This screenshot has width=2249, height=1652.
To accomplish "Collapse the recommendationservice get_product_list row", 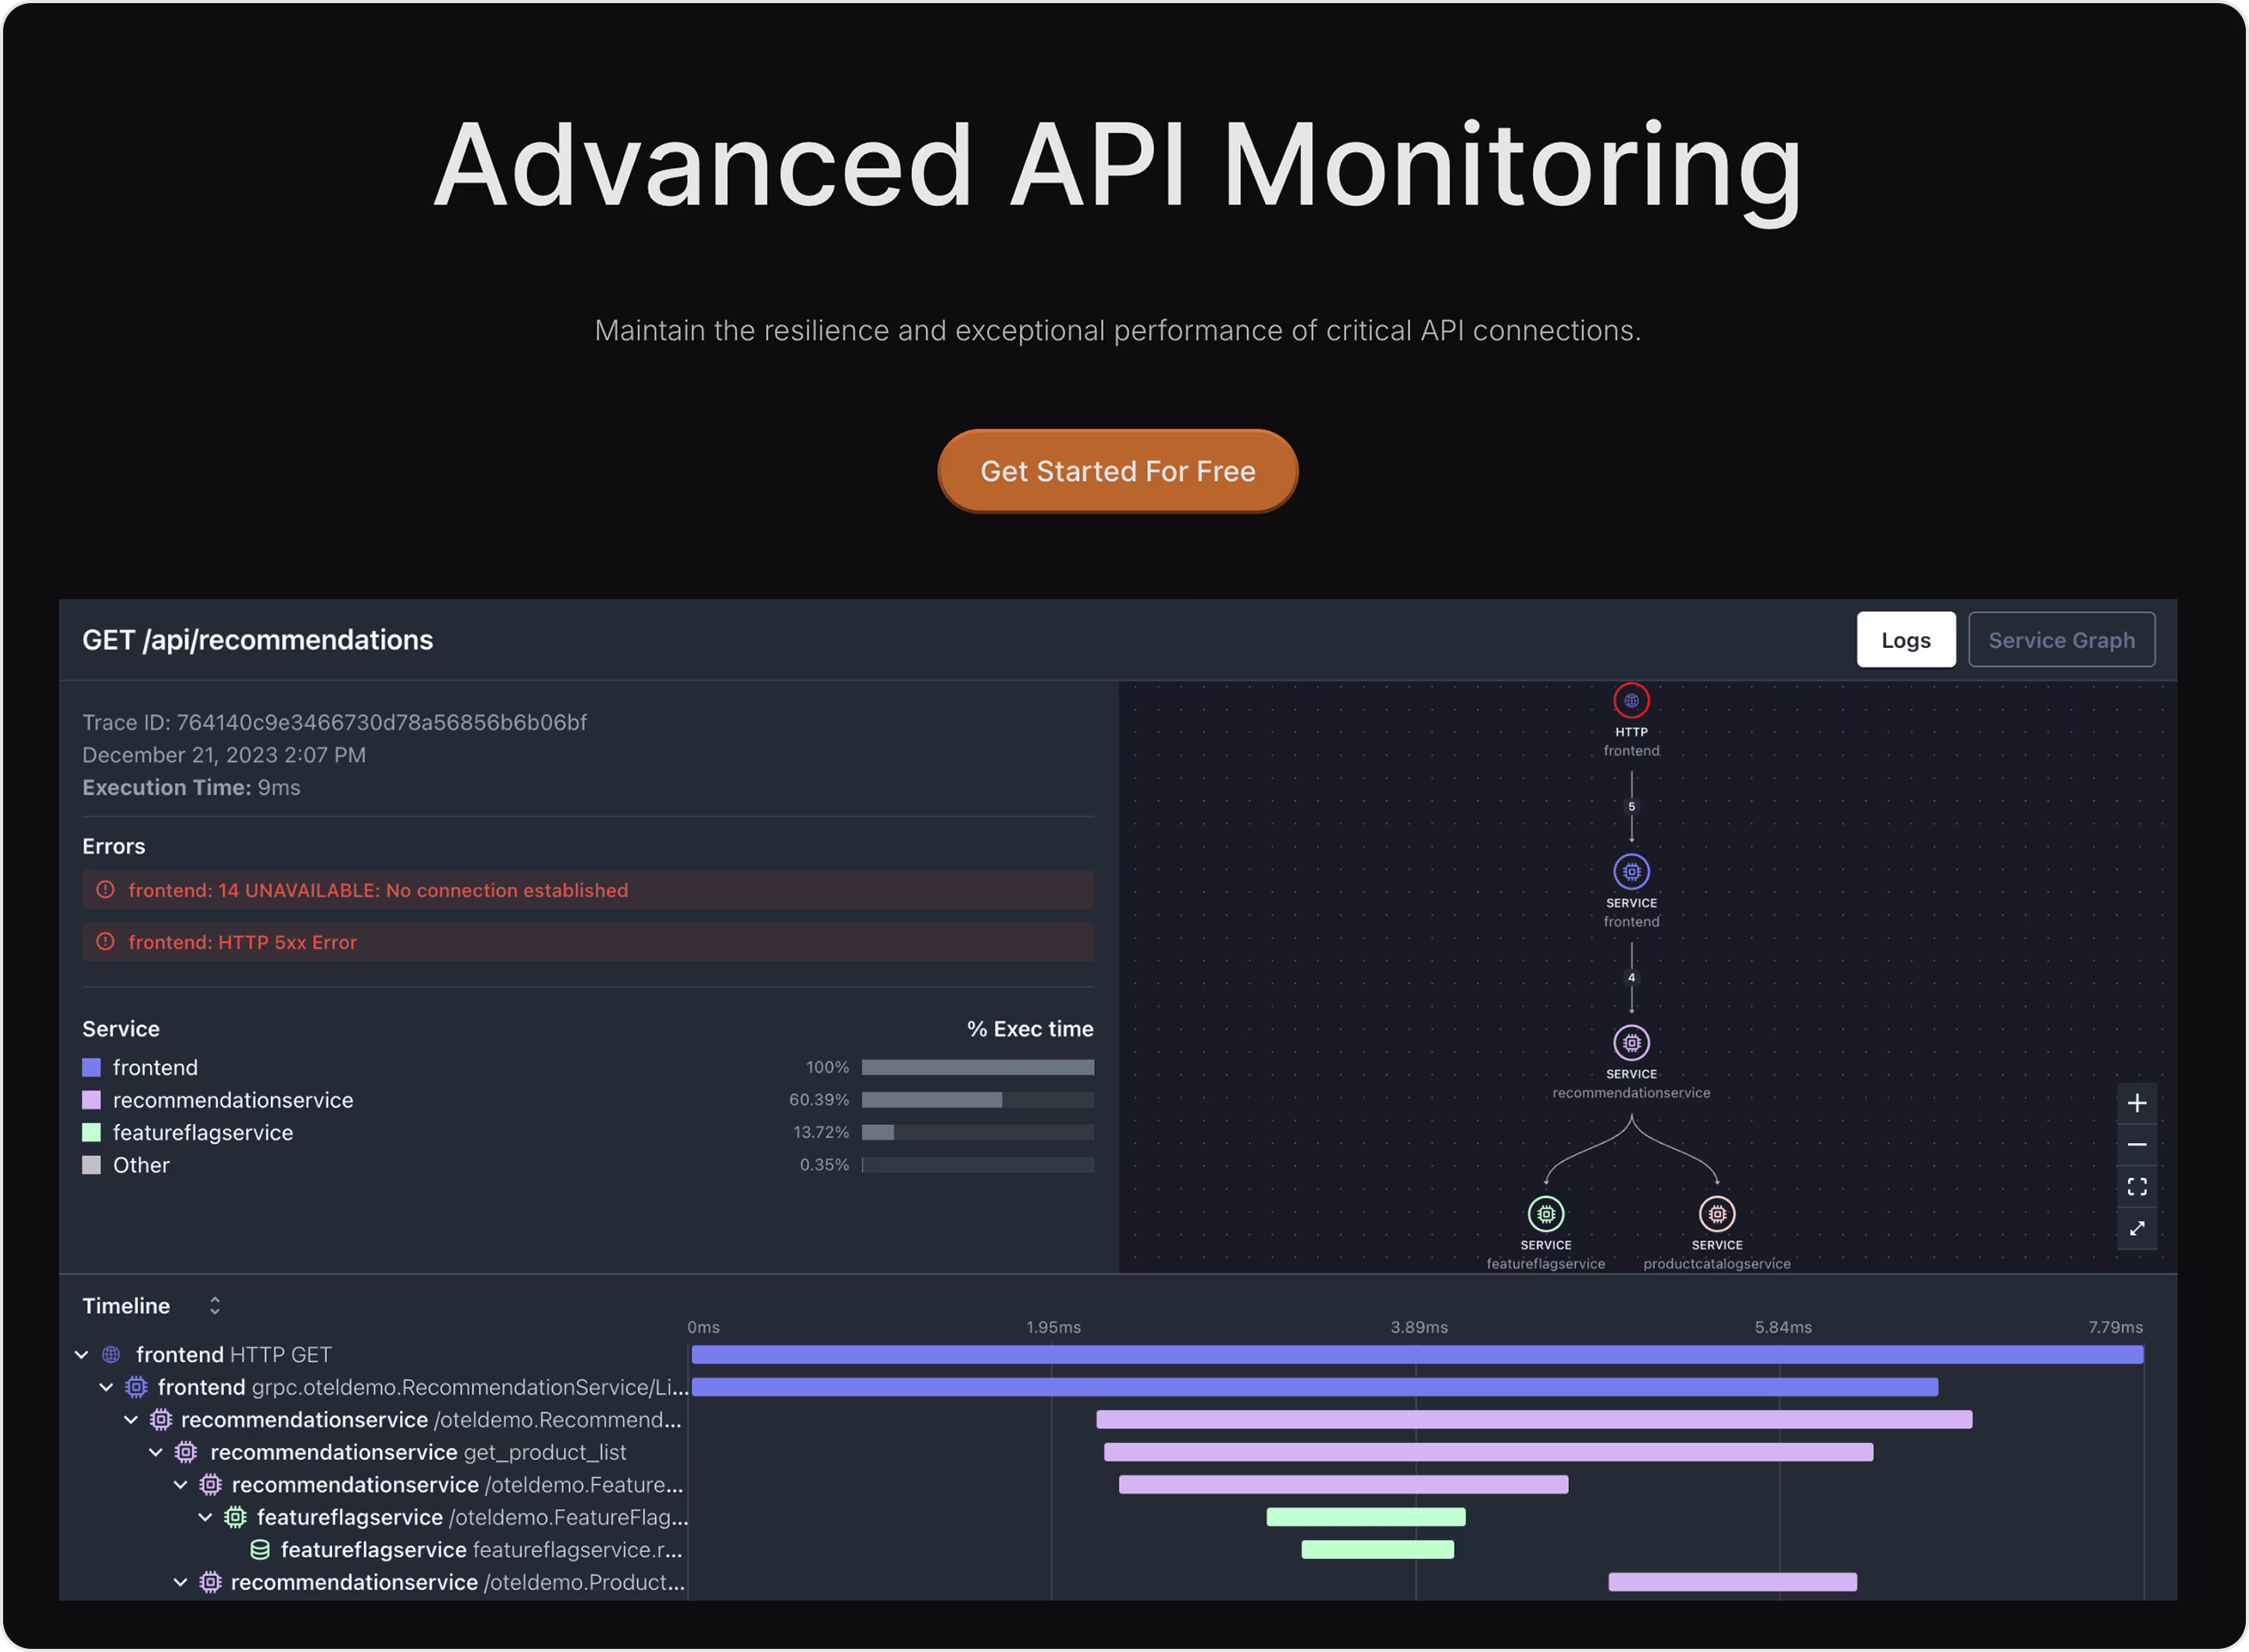I will pyautogui.click(x=155, y=1453).
